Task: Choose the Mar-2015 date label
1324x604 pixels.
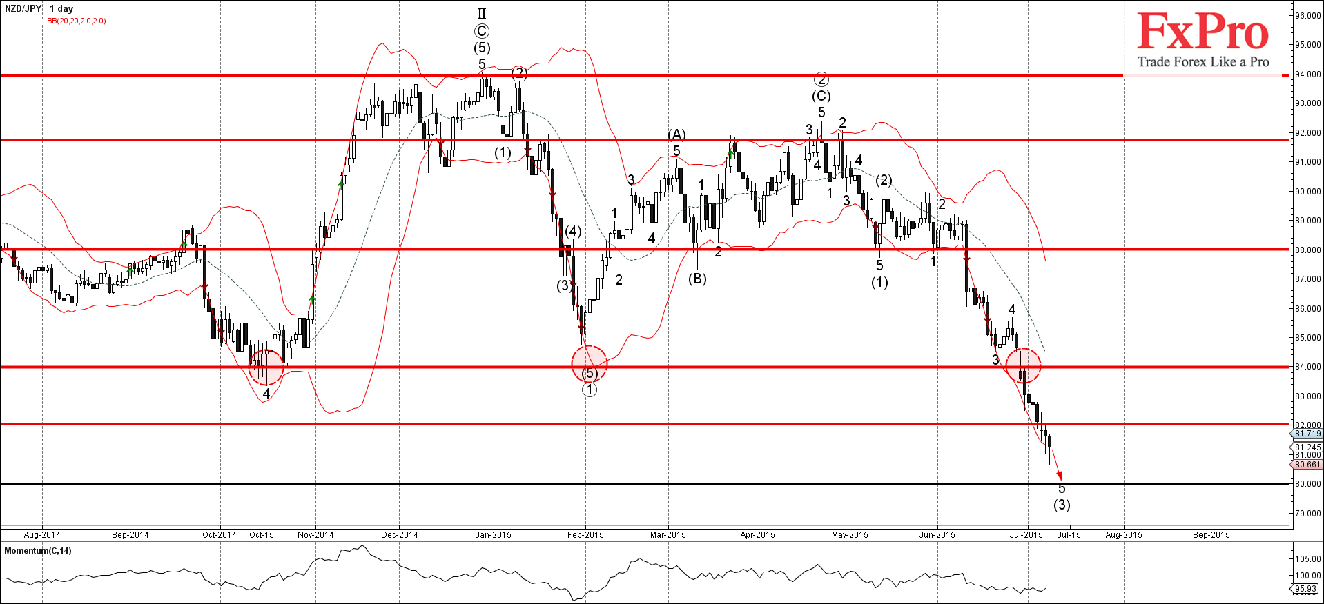Action: click(668, 535)
